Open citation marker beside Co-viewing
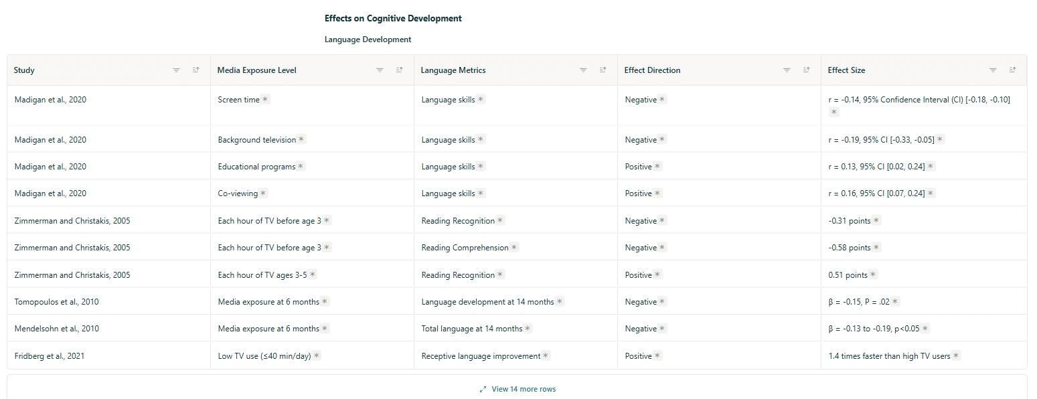The height and width of the screenshot is (399, 1037). click(263, 193)
